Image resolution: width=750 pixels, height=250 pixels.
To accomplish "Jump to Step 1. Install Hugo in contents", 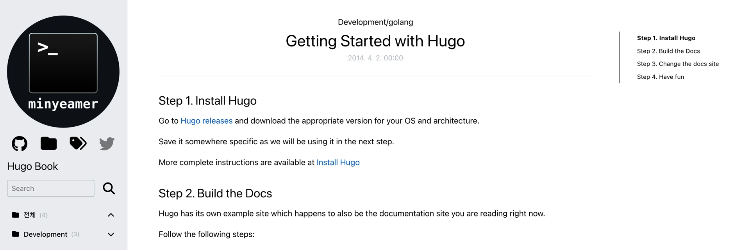I will coord(666,38).
